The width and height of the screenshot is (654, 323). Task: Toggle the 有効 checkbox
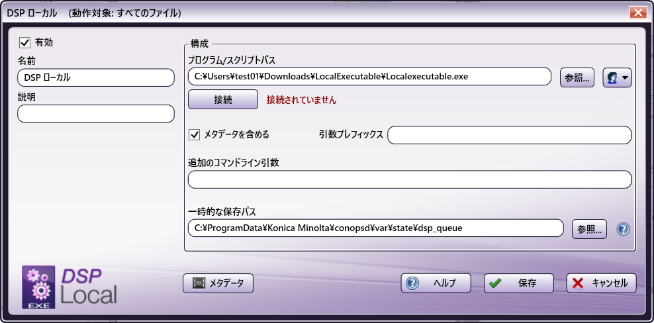(25, 42)
